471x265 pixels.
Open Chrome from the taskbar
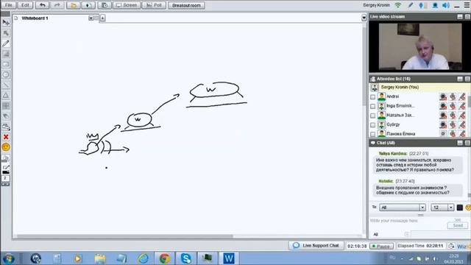(x=164, y=258)
